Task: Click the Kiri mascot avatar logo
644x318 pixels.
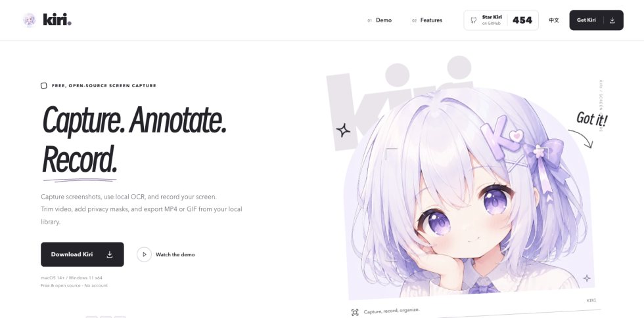Action: point(30,20)
